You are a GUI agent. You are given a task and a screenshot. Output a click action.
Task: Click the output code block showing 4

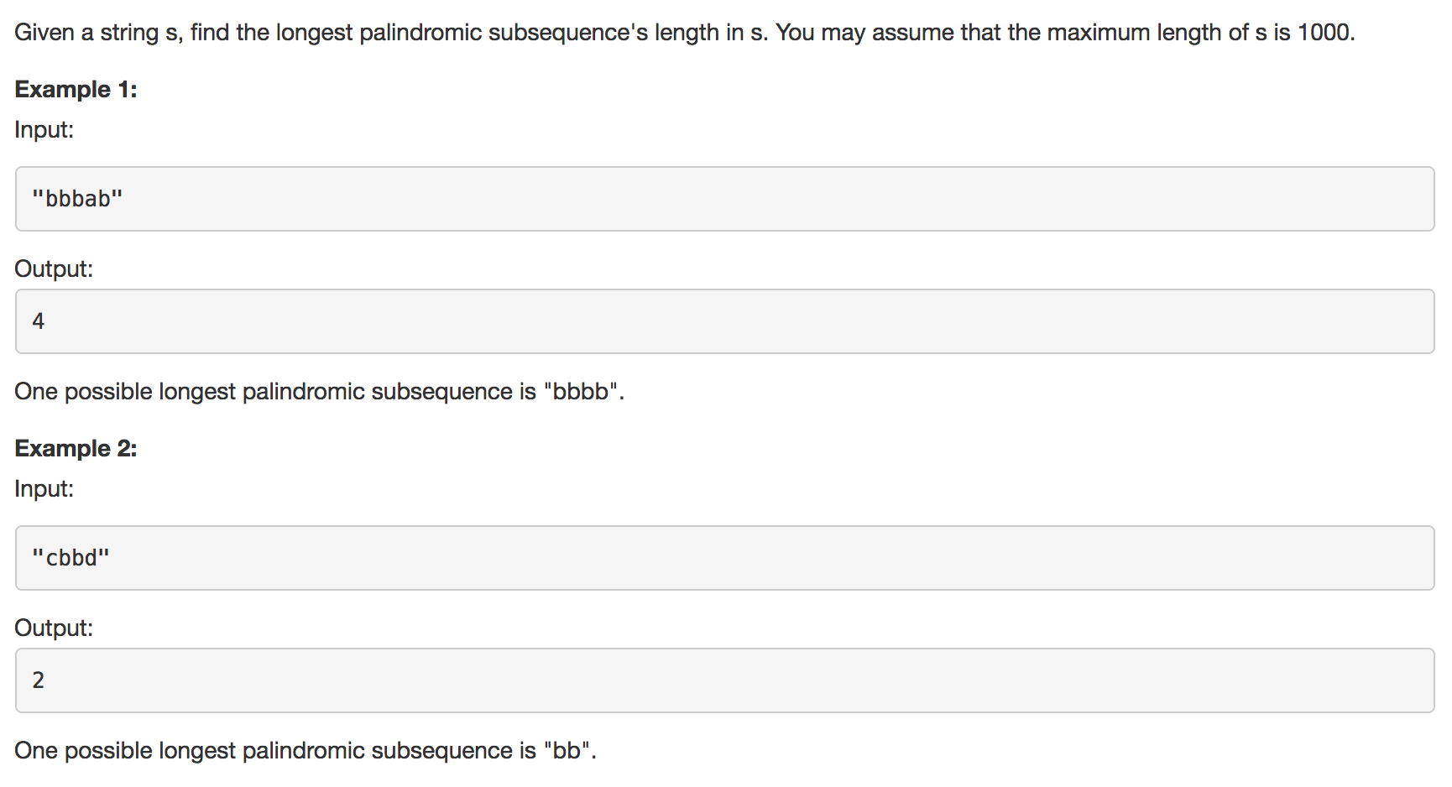click(x=723, y=321)
